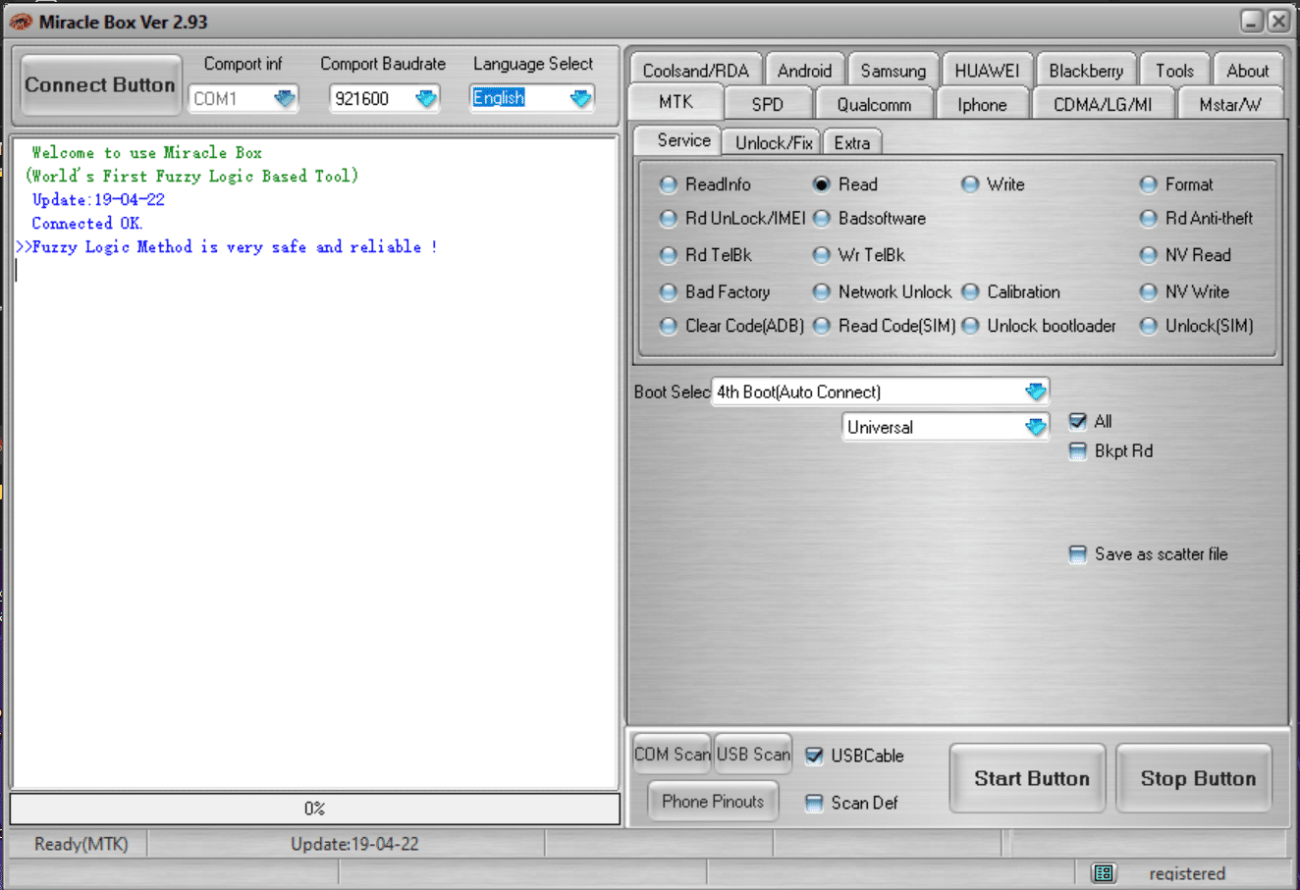1300x890 pixels.
Task: Switch to the Qualcomm tab
Action: tap(873, 105)
